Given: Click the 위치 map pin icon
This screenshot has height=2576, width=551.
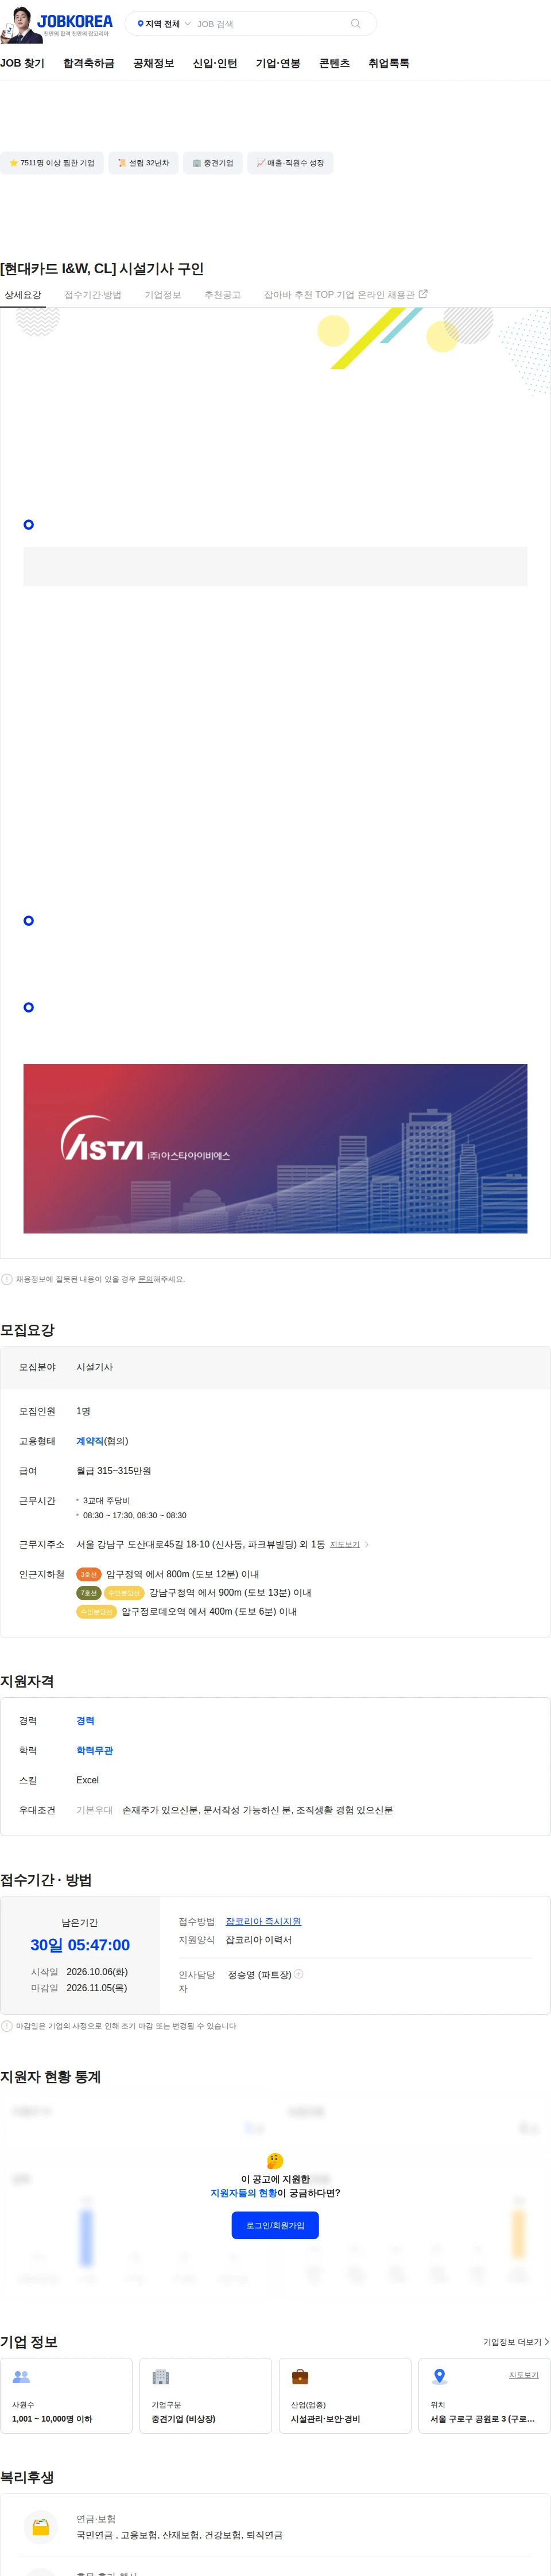Looking at the screenshot, I should (x=439, y=2377).
